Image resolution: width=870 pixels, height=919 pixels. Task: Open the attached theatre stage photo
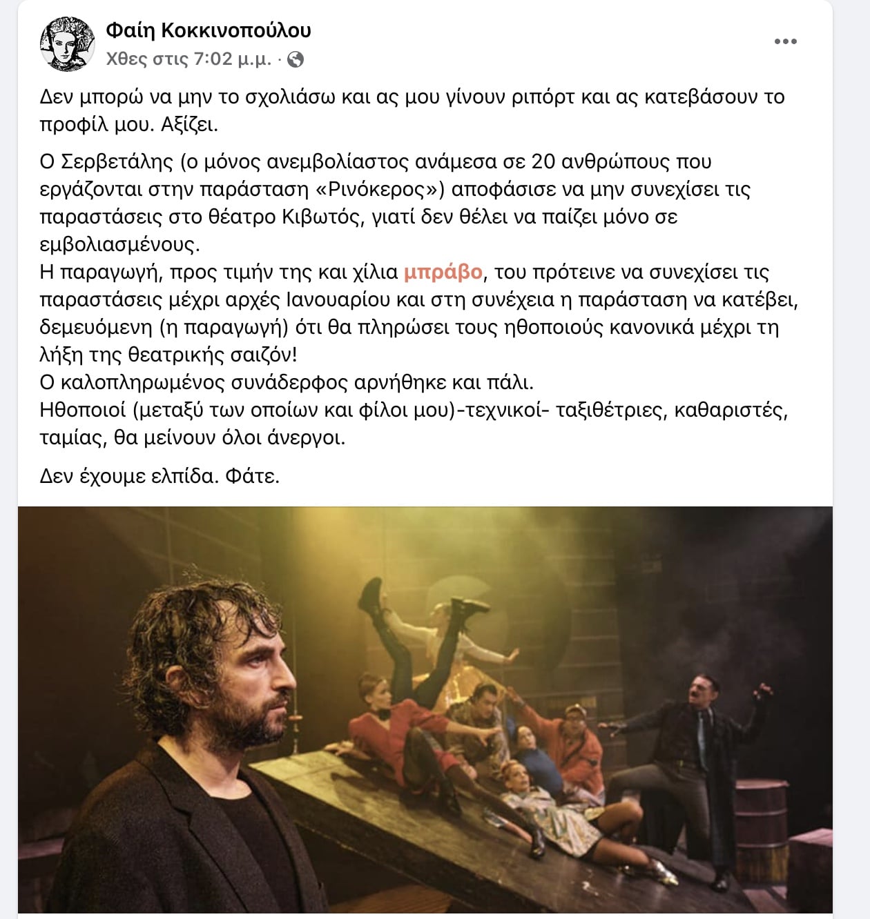(x=425, y=711)
